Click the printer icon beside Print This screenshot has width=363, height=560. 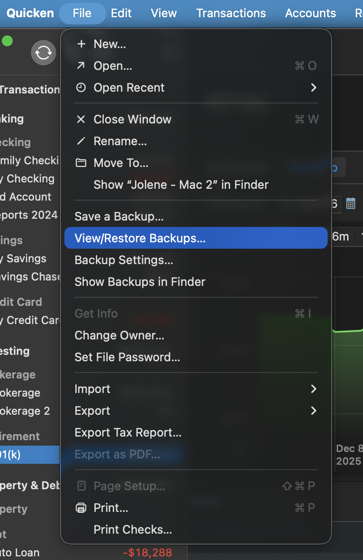[x=81, y=508]
